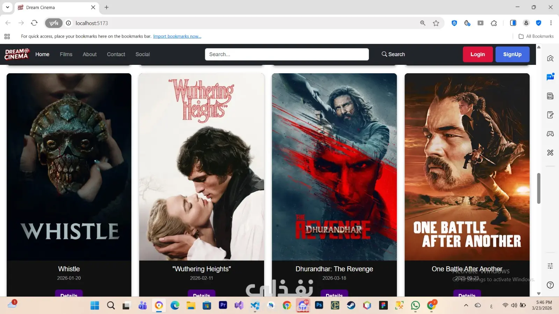Image resolution: width=559 pixels, height=314 pixels.
Task: Open WhatsApp from taskbar
Action: click(x=415, y=306)
